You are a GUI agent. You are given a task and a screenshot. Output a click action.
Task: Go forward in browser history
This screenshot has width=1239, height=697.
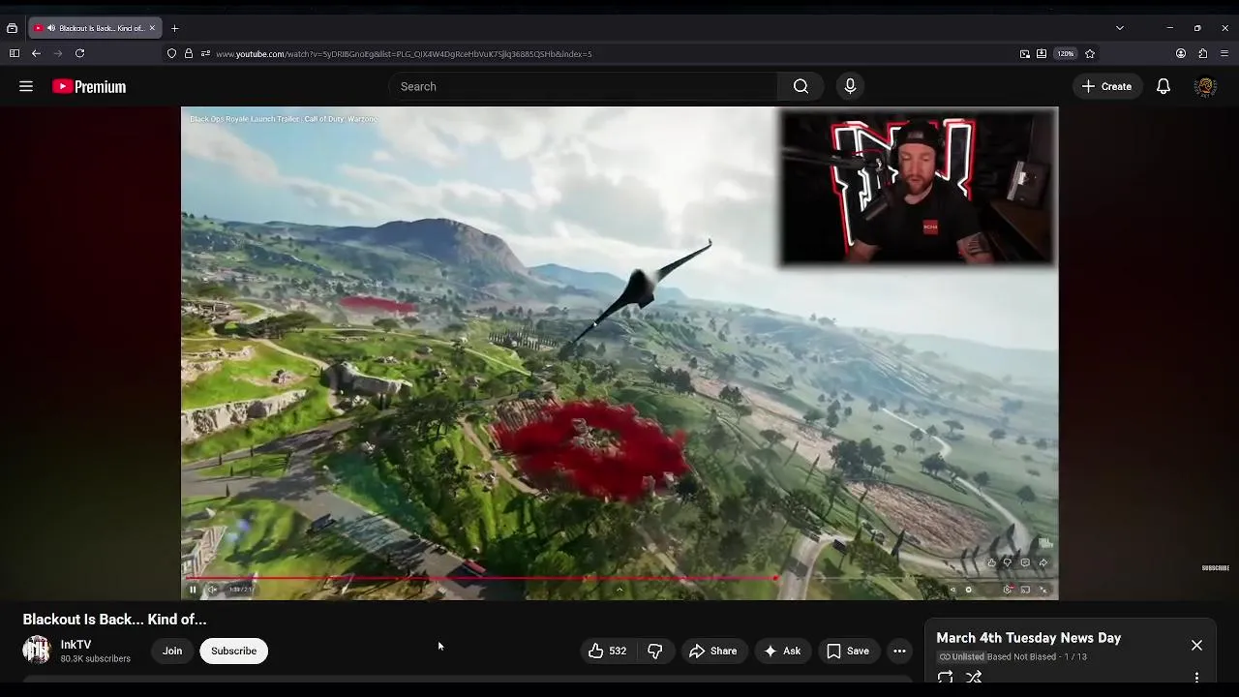point(58,53)
